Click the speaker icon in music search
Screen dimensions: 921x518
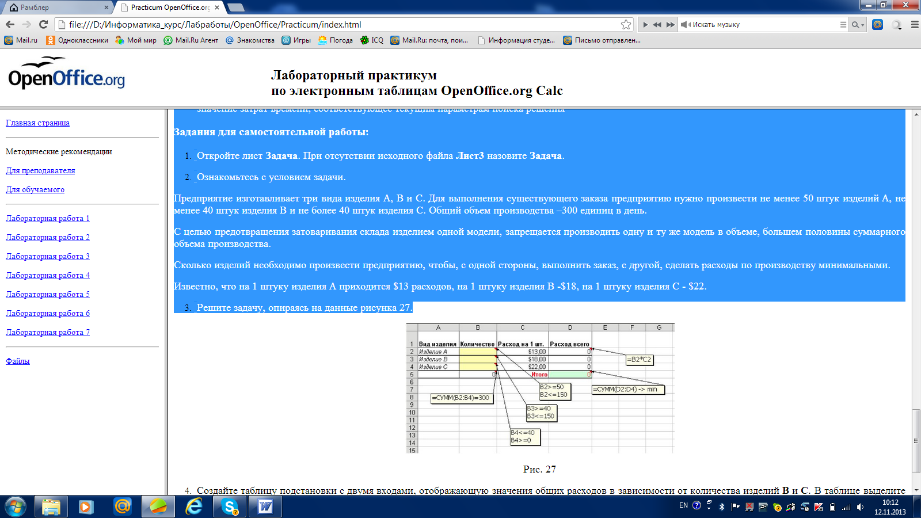point(686,25)
